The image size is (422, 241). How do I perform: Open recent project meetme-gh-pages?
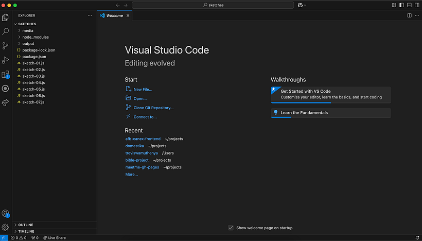pyautogui.click(x=142, y=167)
